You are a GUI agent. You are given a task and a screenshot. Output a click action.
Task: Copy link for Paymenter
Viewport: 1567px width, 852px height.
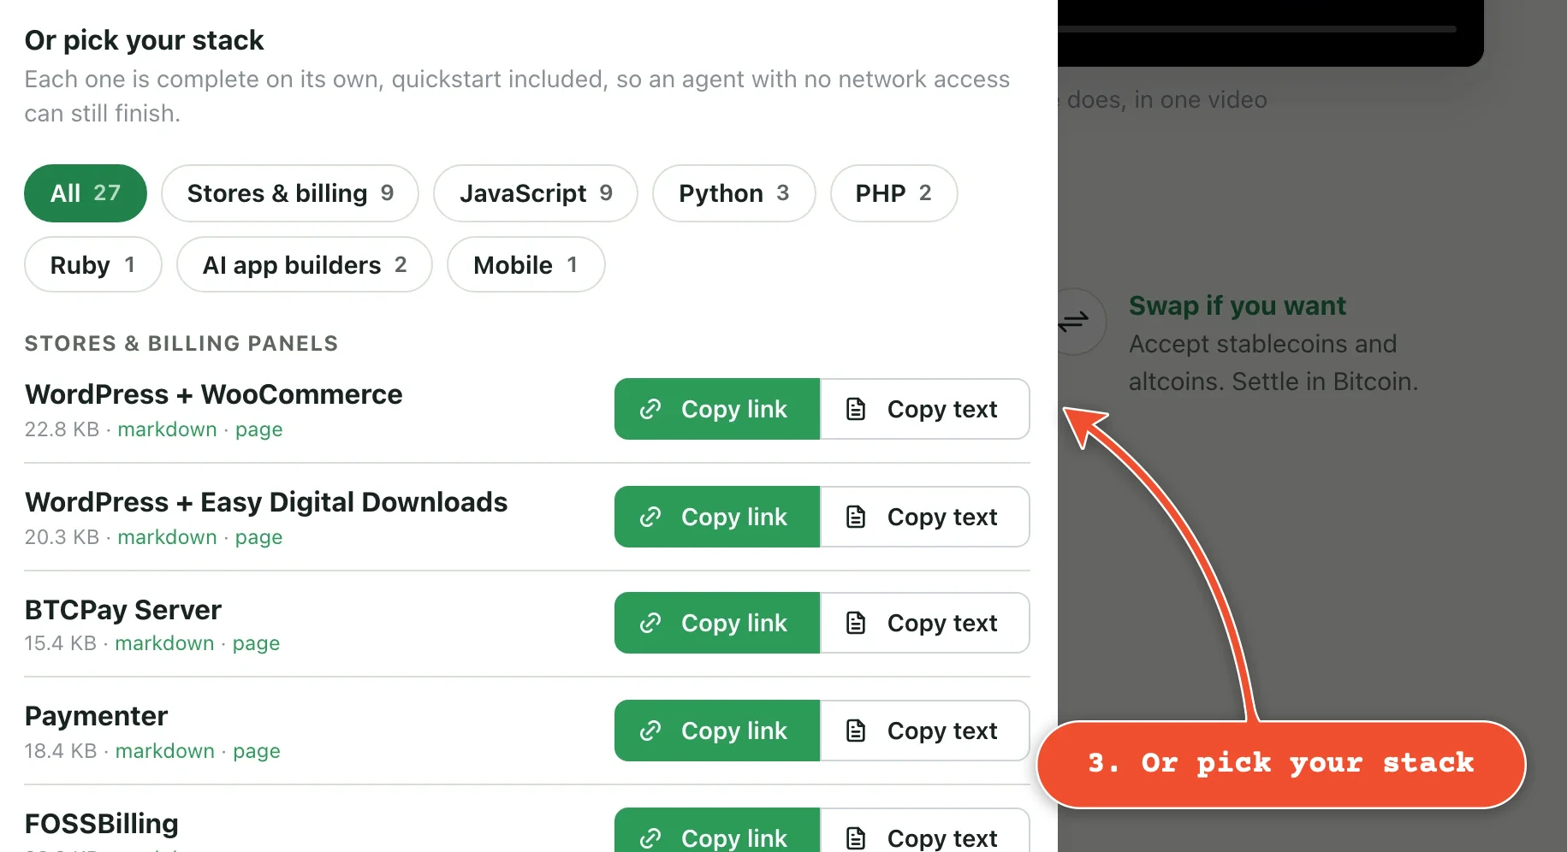[717, 731]
